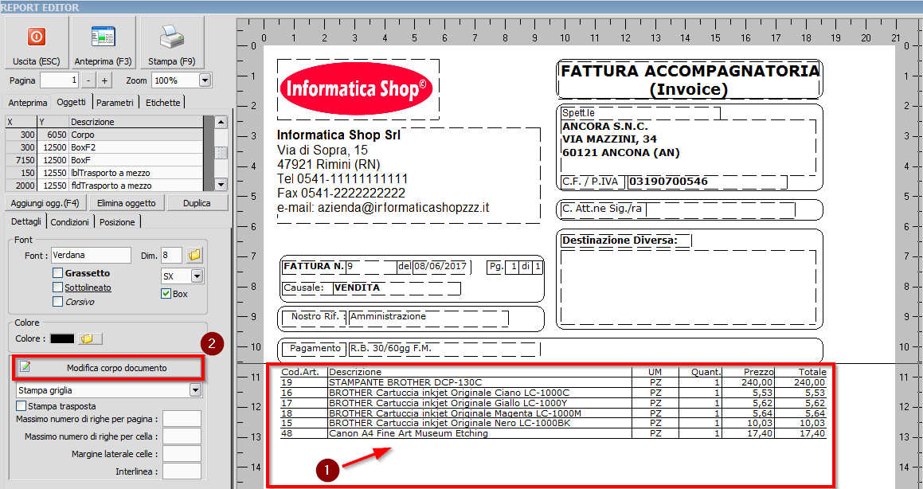The height and width of the screenshot is (489, 923).
Task: Increase the page number with plus button
Action: tap(104, 80)
